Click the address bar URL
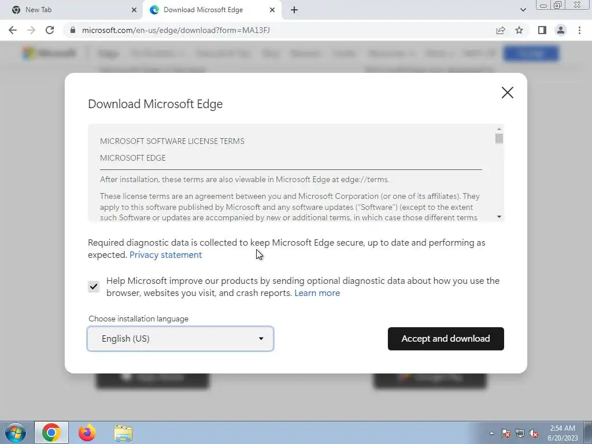This screenshot has width=592, height=444. (x=176, y=30)
